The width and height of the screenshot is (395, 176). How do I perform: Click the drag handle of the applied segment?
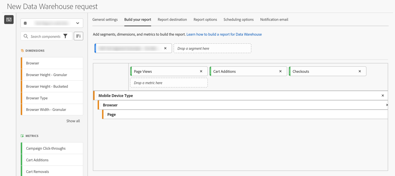[x=95, y=48]
